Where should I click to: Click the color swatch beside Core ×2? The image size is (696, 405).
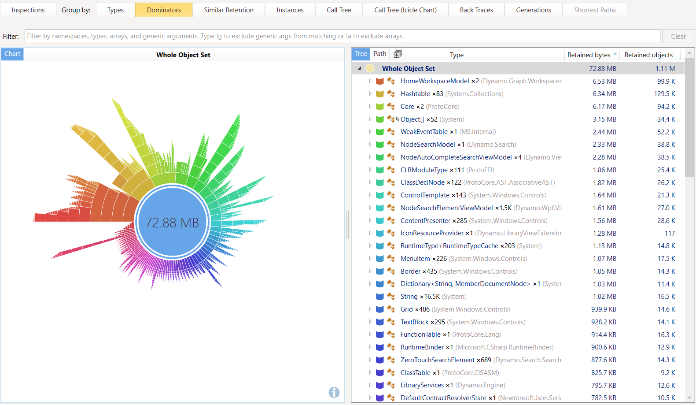click(380, 107)
